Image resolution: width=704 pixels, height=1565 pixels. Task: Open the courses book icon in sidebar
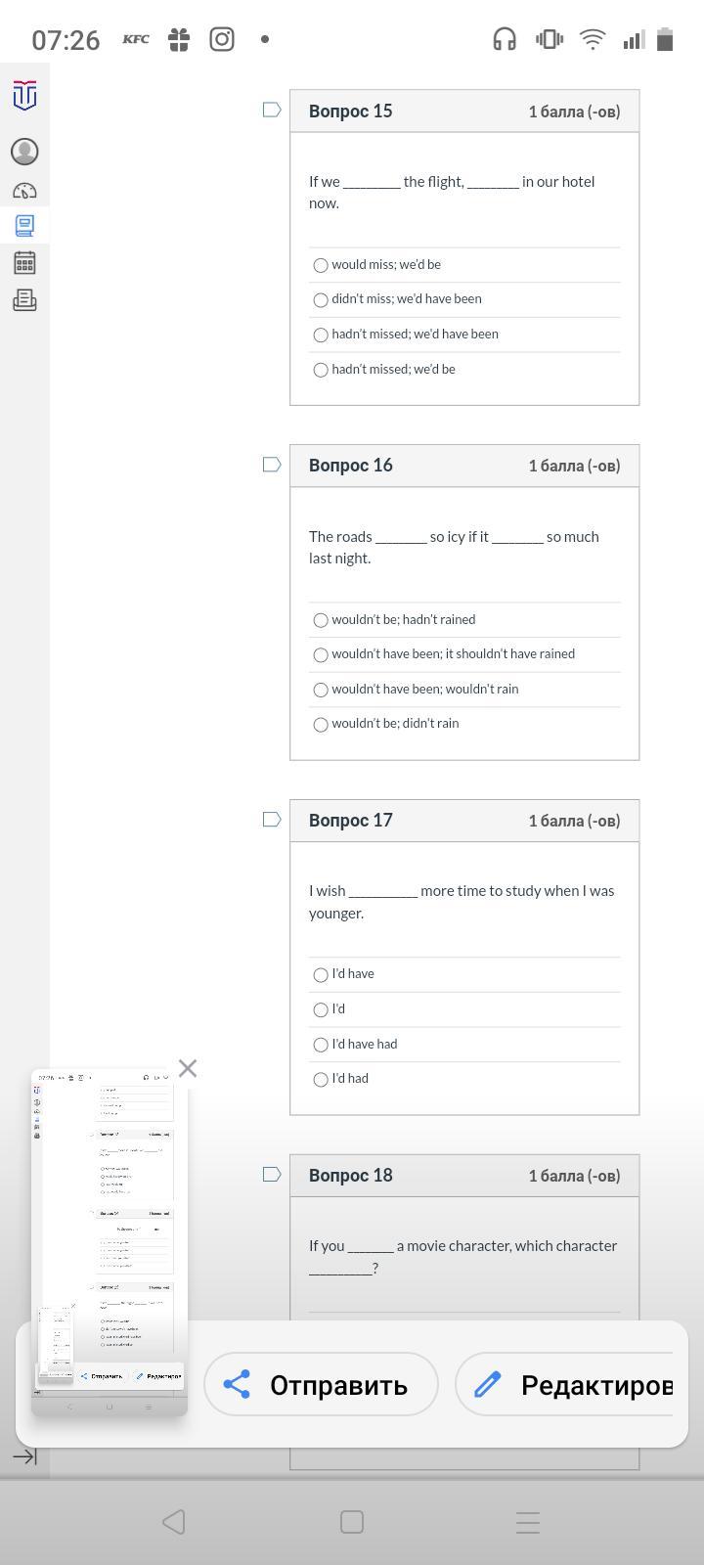pyautogui.click(x=24, y=226)
